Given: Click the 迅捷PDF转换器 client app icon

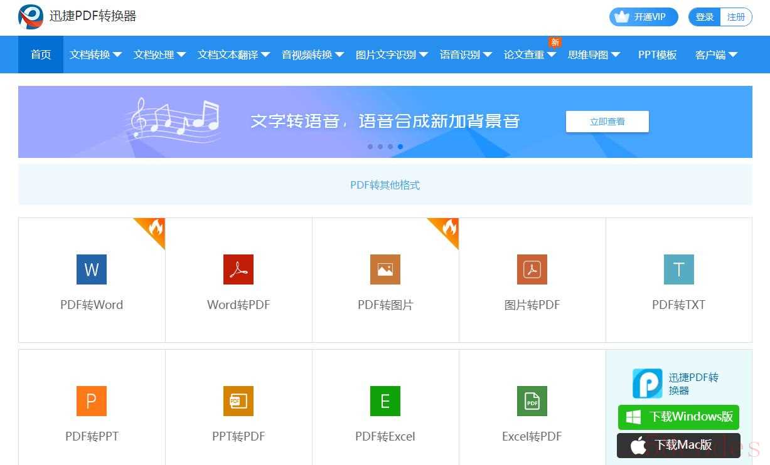Looking at the screenshot, I should click(x=647, y=384).
